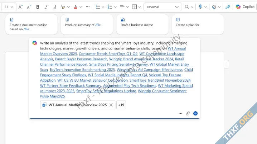Increase font size with the grow font icon
Image resolution: width=257 pixels, height=144 pixels.
tap(20, 7)
